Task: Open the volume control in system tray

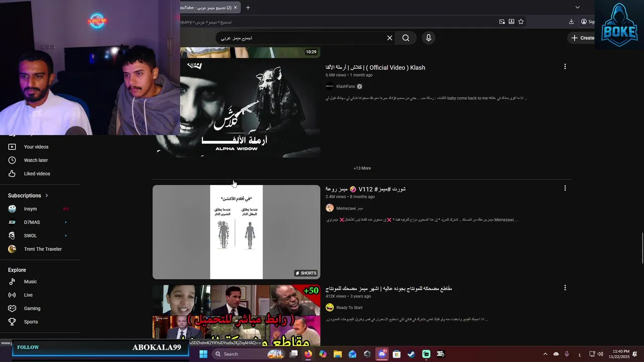Action: click(x=600, y=354)
